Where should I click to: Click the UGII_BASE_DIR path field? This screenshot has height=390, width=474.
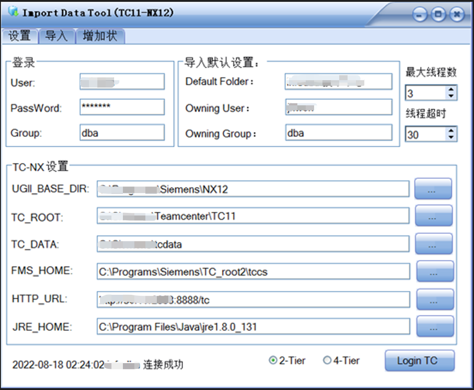click(x=253, y=189)
